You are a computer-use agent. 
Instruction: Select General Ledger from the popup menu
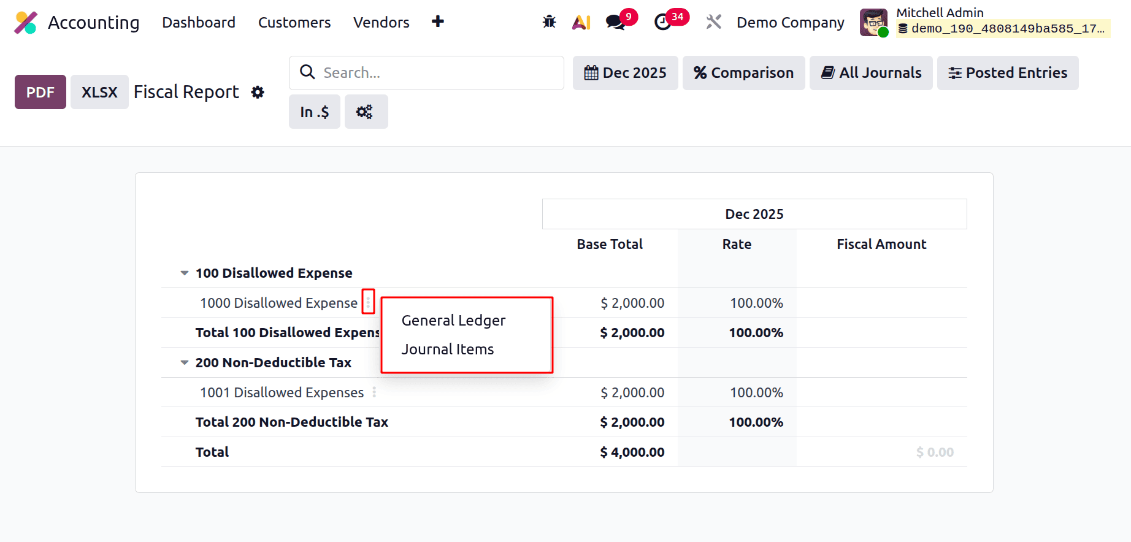pyautogui.click(x=453, y=321)
